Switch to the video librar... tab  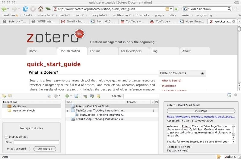point(193,21)
